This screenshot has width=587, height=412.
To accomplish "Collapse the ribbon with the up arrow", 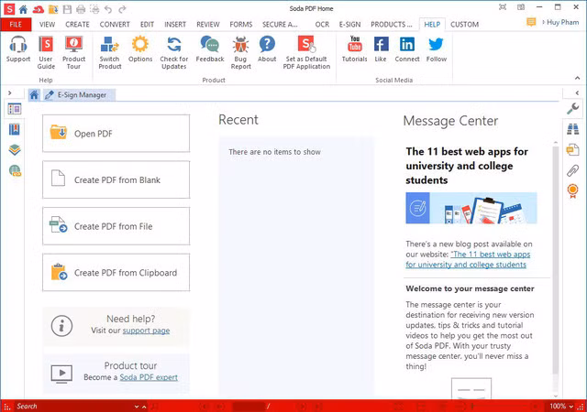I will pyautogui.click(x=577, y=78).
